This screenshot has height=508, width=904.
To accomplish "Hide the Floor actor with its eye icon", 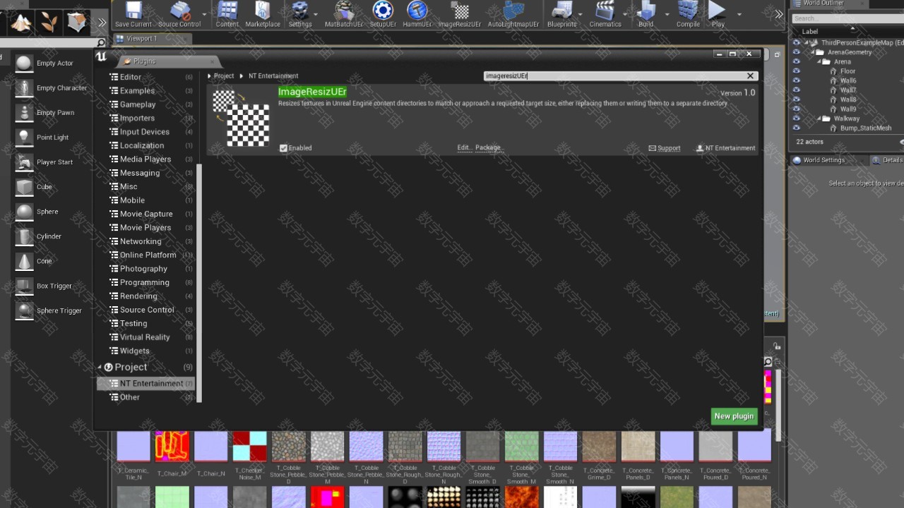I will 796,71.
